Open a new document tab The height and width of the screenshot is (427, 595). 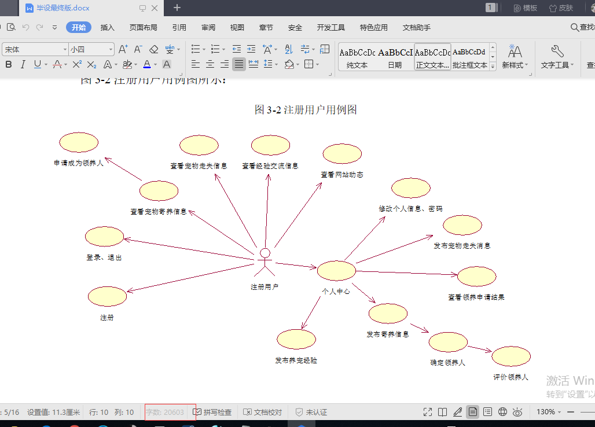177,8
